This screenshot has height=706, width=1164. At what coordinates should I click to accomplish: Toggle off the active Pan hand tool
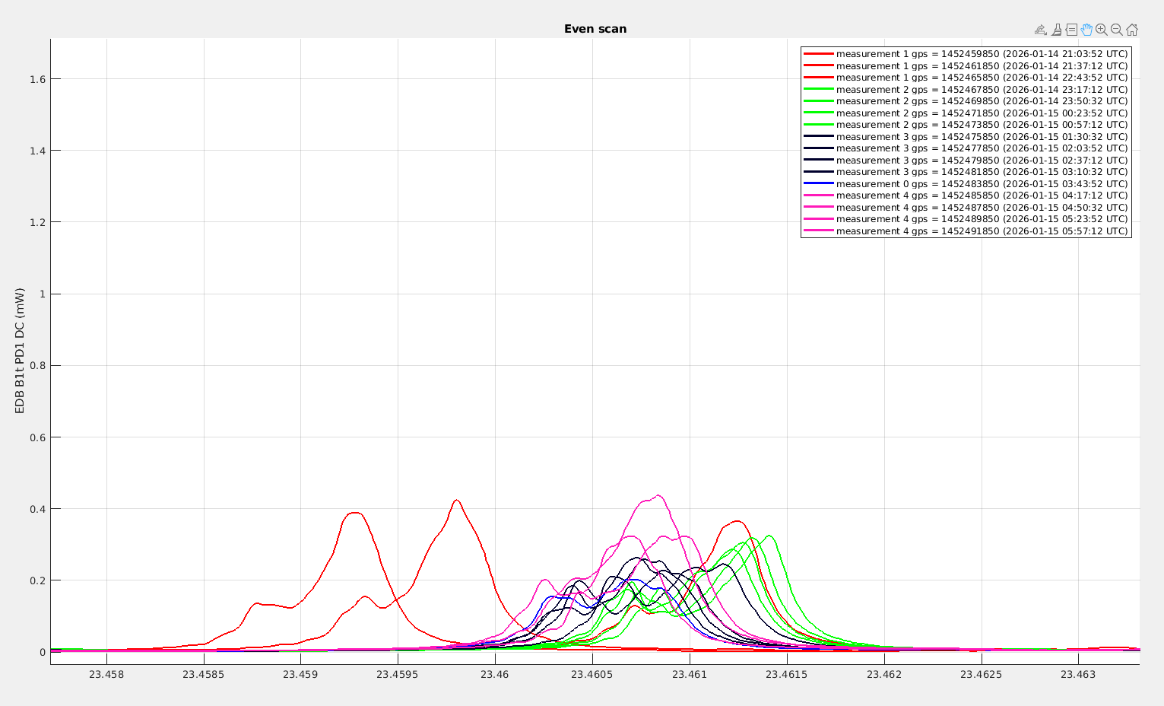[1086, 30]
